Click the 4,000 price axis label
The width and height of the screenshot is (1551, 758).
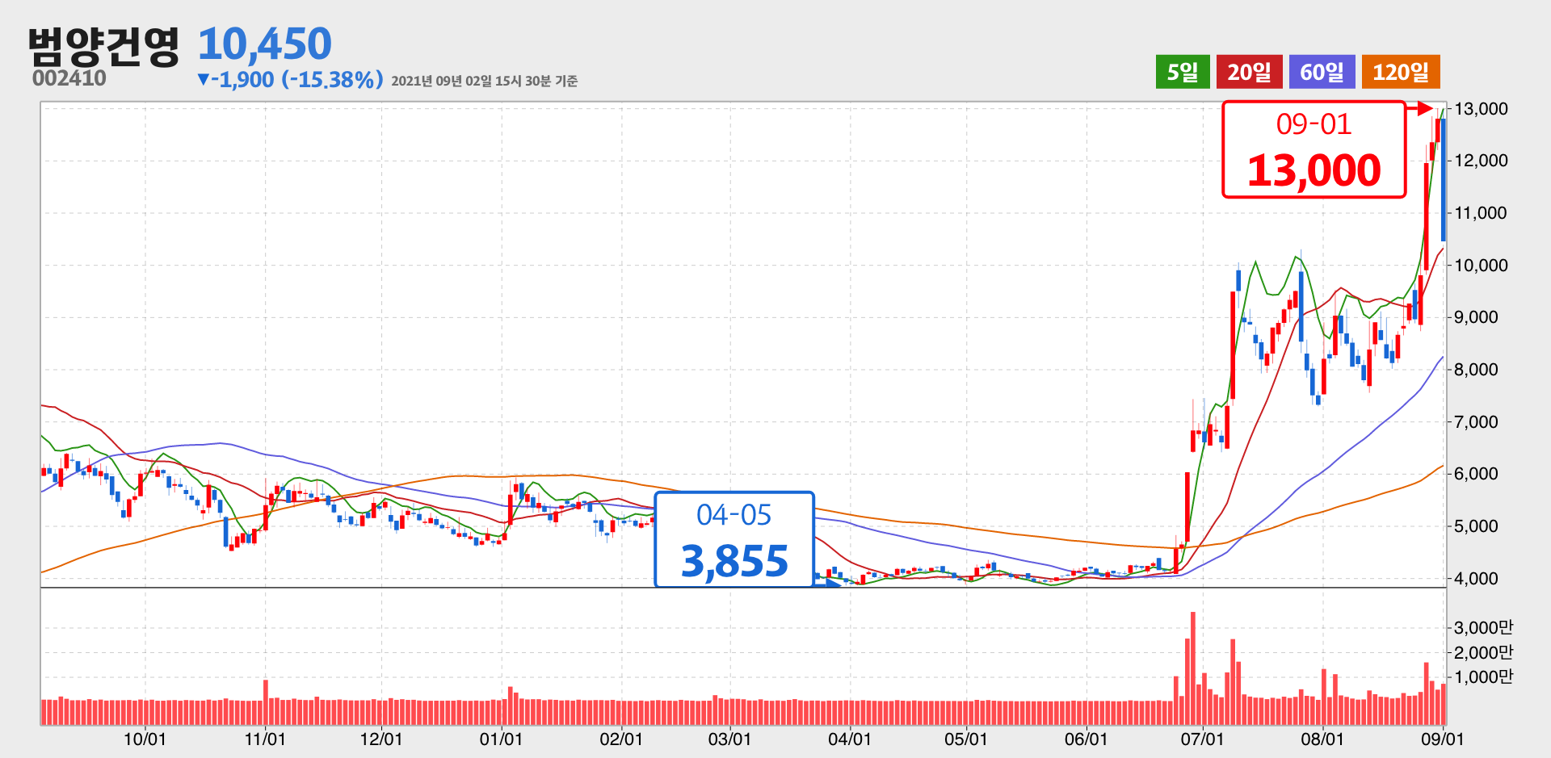pos(1476,579)
